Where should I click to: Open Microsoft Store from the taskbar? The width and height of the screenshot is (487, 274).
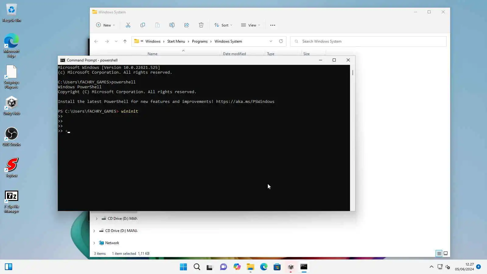pos(277,267)
